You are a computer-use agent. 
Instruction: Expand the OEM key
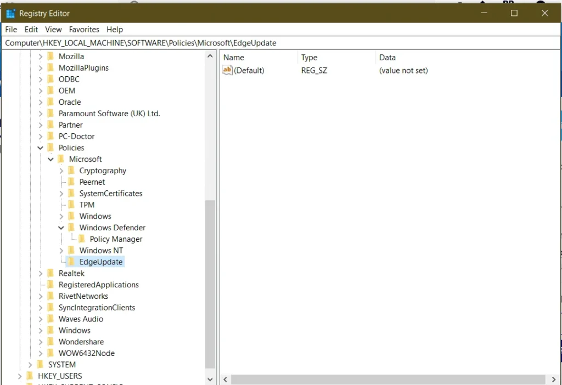pos(40,91)
